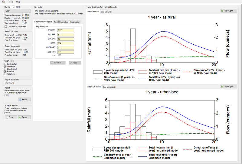Switch to the Model Parameters tab
The width and height of the screenshot is (242, 164).
61,22
